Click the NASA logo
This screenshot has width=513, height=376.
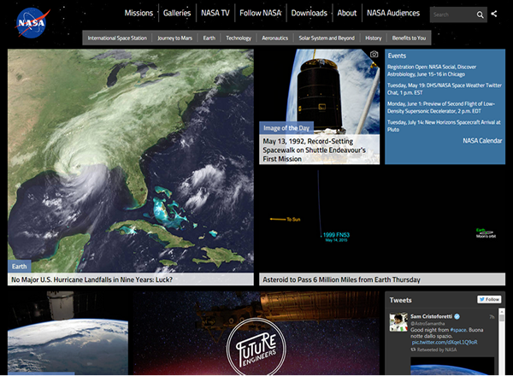coord(32,23)
